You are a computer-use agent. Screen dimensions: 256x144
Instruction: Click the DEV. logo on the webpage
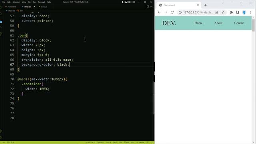pos(169,23)
